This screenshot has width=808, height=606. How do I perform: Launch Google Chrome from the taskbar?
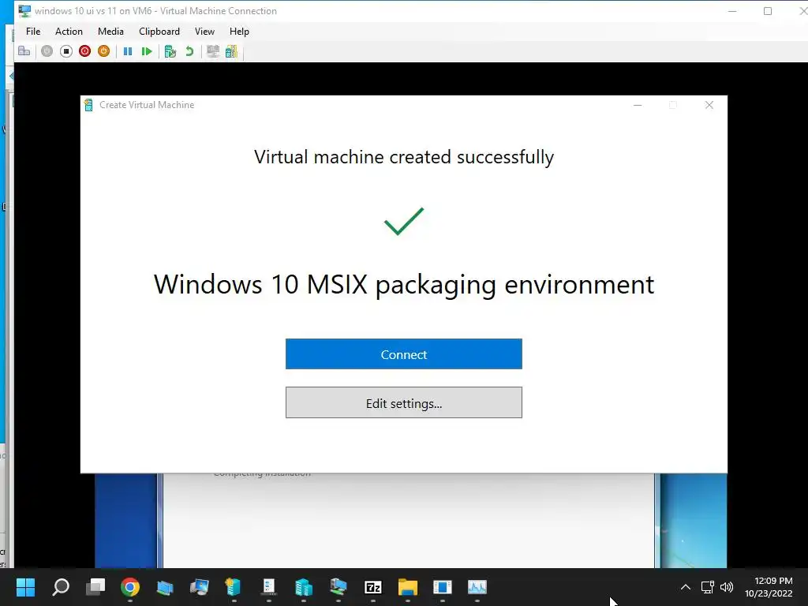tap(130, 587)
